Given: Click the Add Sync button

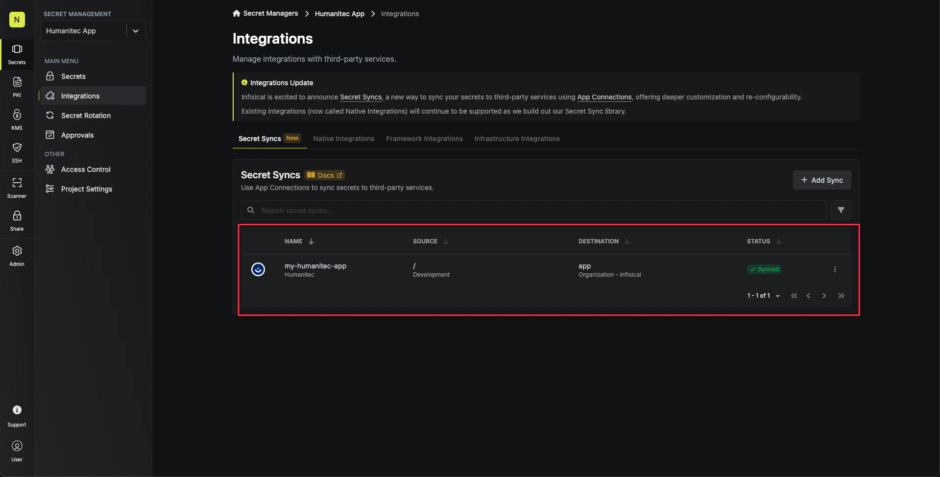Looking at the screenshot, I should pos(821,180).
